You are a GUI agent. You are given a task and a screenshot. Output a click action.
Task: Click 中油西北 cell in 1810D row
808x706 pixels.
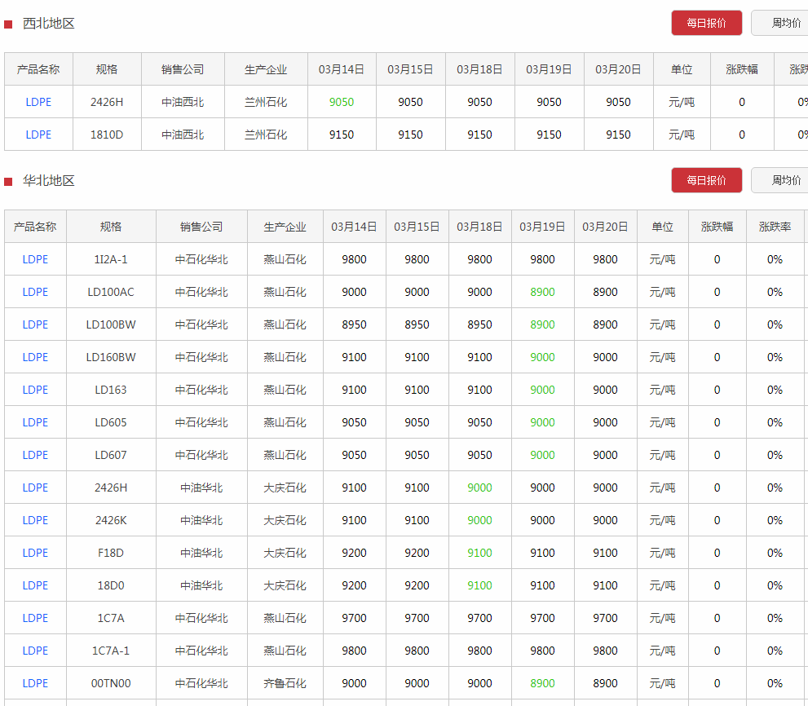point(183,135)
